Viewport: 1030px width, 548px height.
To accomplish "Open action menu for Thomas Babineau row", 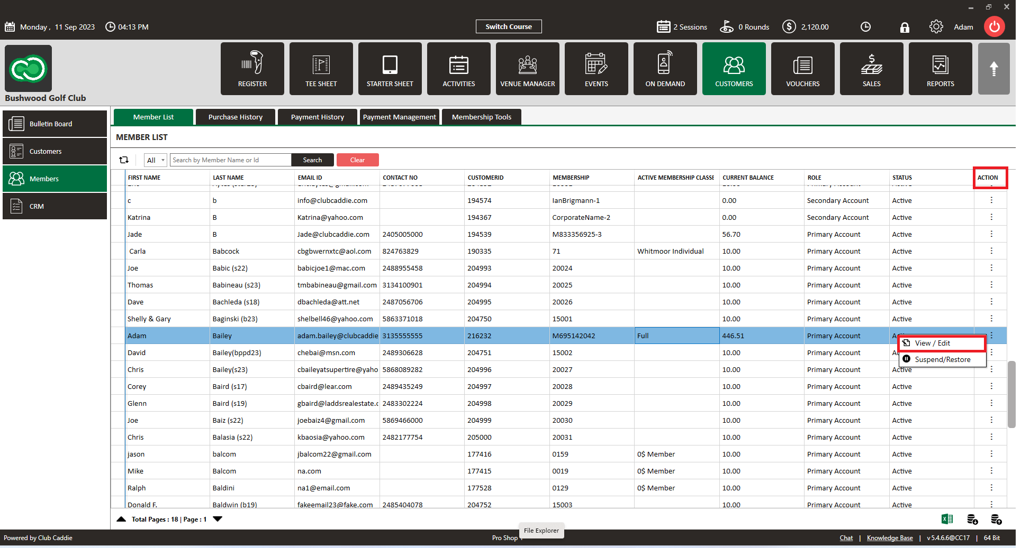I will pos(991,285).
